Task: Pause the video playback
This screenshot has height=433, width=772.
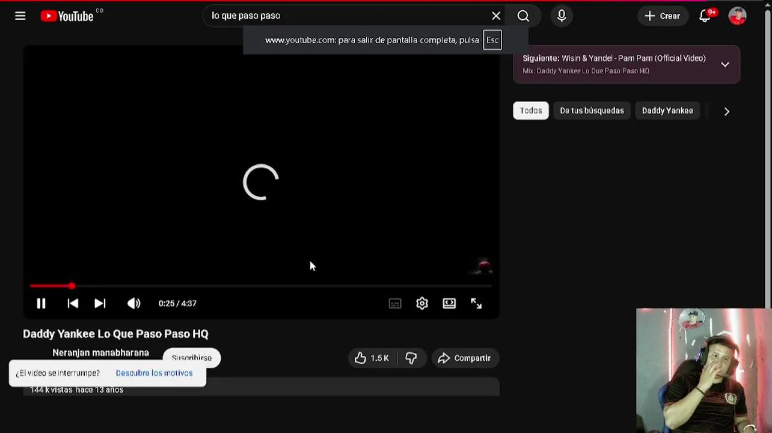Action: coord(41,304)
